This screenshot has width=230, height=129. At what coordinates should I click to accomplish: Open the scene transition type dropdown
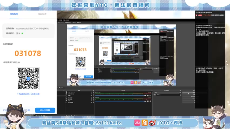(166, 93)
